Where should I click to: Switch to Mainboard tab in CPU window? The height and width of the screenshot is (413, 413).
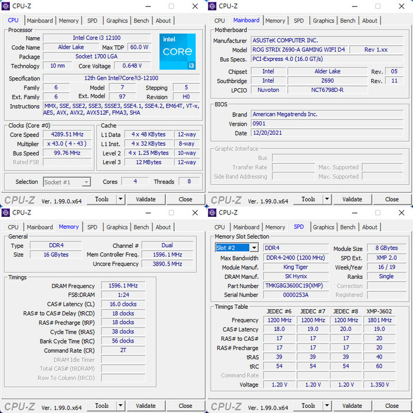(40, 21)
